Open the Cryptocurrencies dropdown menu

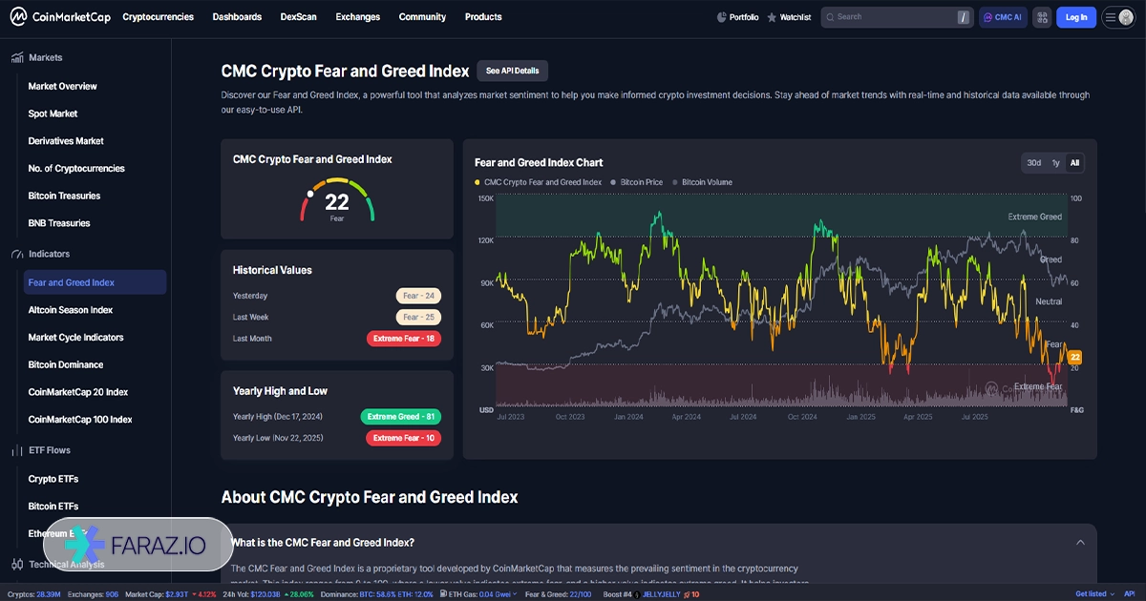tap(158, 17)
